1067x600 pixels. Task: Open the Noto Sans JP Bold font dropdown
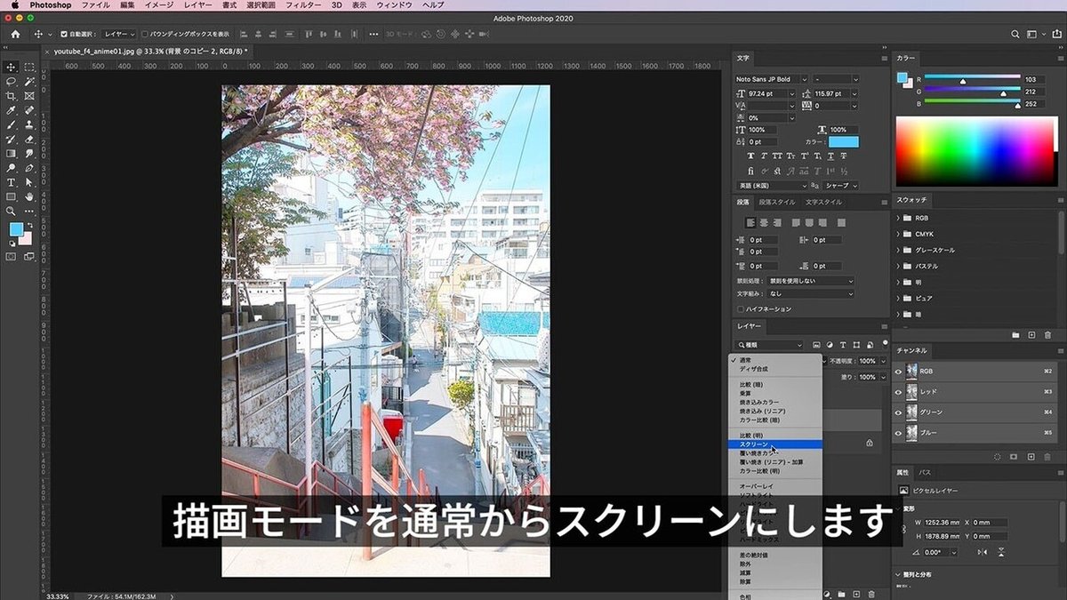[772, 79]
